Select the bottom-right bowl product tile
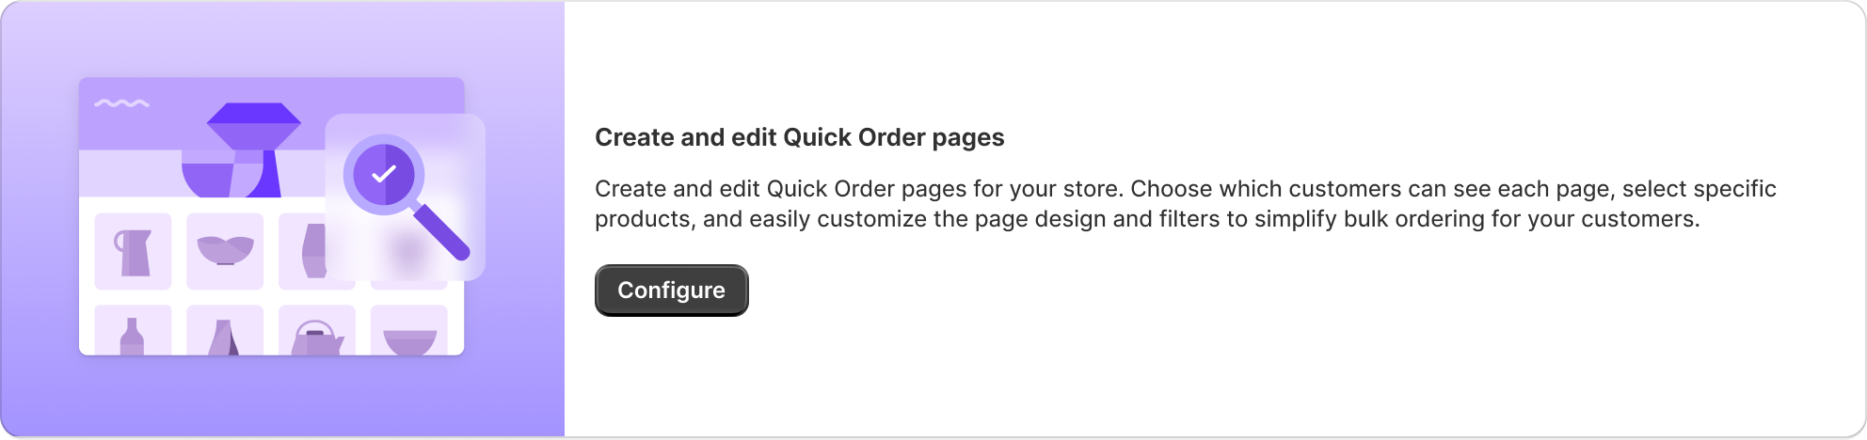This screenshot has width=1867, height=440. coord(408,332)
